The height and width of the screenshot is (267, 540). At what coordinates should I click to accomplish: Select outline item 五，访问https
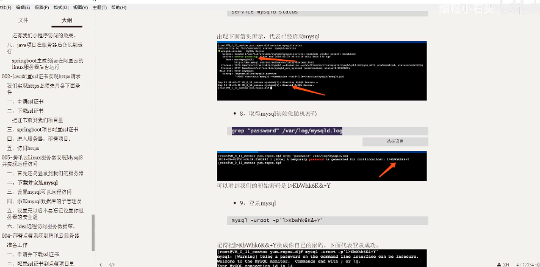[x=23, y=148]
